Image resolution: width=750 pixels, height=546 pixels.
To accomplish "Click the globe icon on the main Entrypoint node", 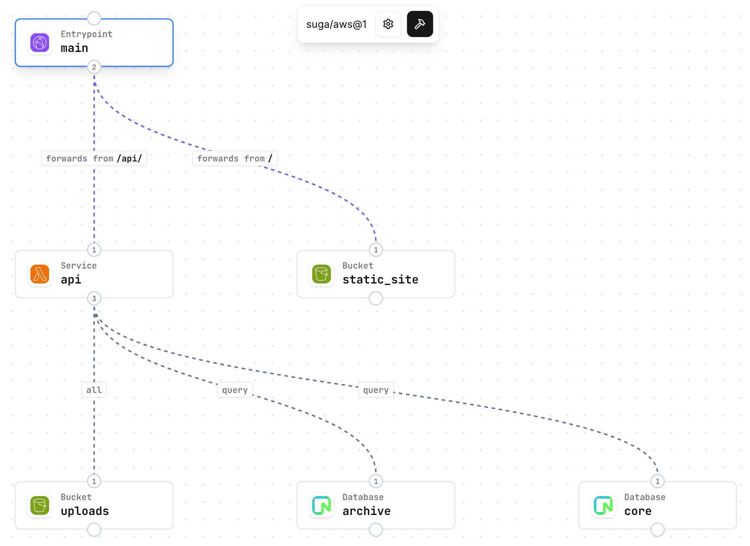I will [x=39, y=43].
